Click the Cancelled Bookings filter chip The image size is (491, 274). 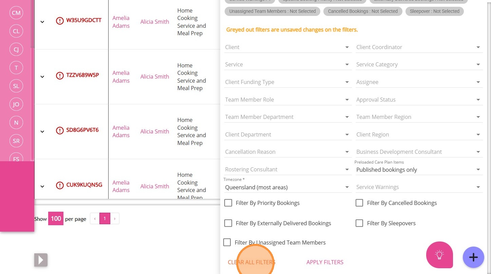[x=362, y=11]
